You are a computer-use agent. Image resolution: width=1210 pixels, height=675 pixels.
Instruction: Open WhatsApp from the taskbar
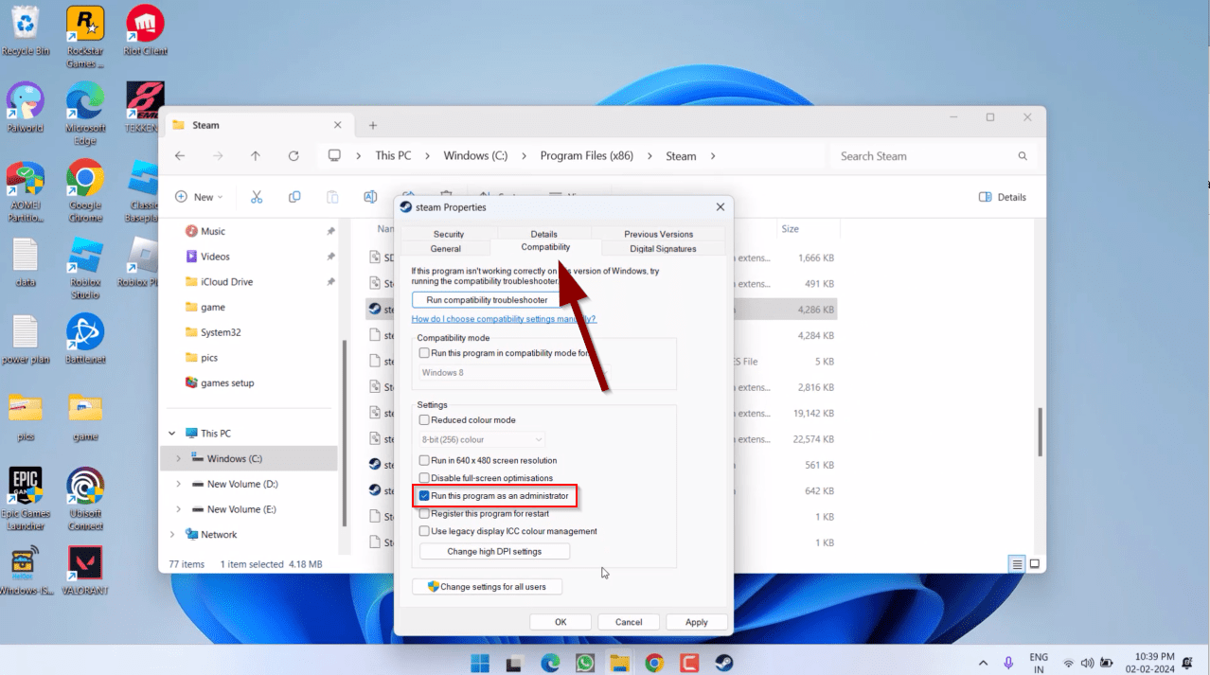coord(584,663)
